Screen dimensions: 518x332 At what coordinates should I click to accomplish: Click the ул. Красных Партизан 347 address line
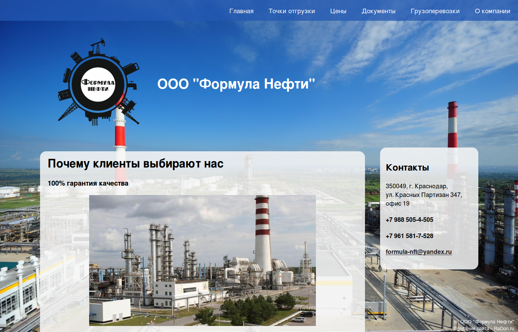click(424, 195)
